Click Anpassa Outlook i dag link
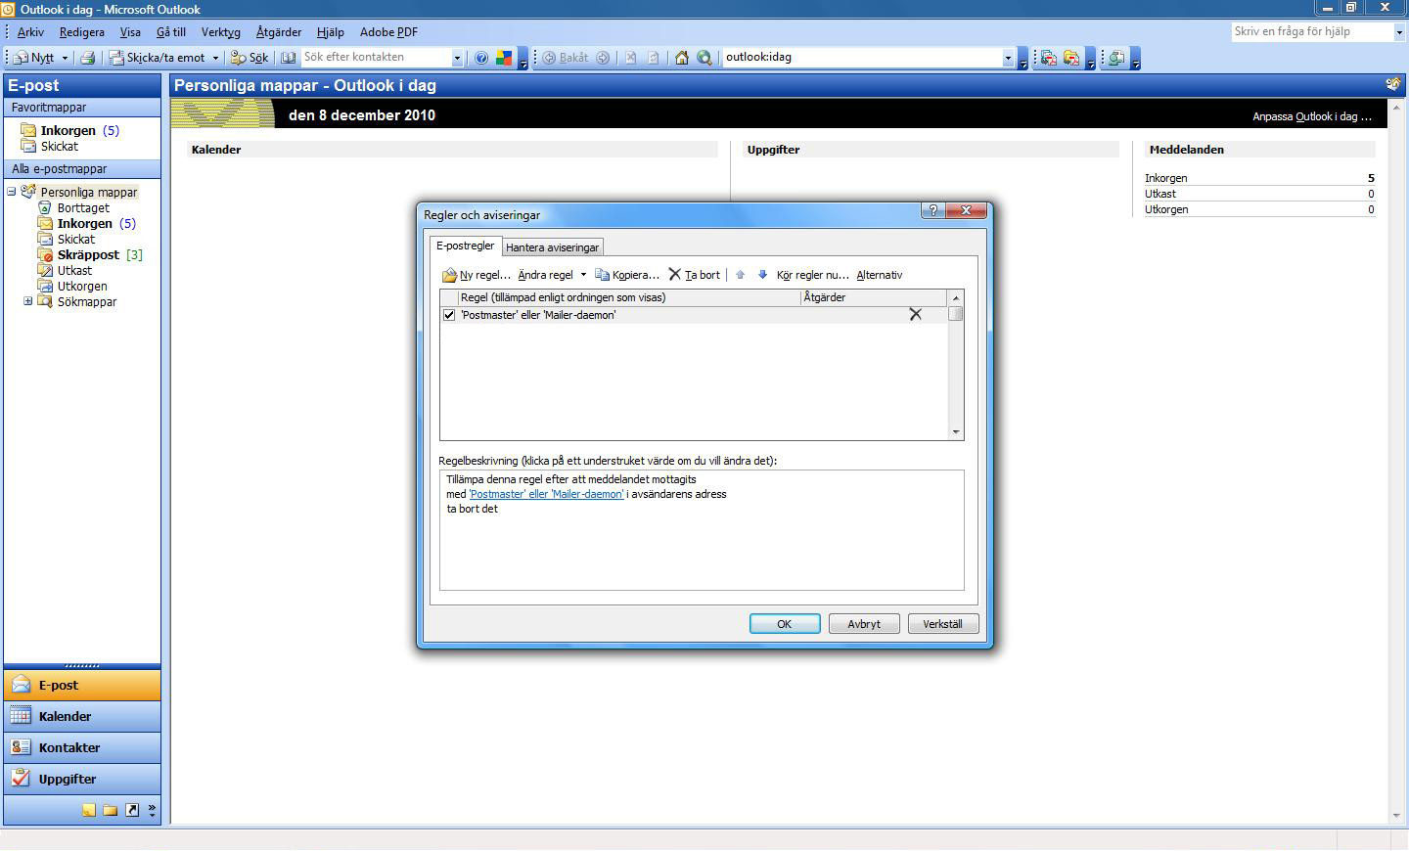The image size is (1409, 851). click(1312, 116)
